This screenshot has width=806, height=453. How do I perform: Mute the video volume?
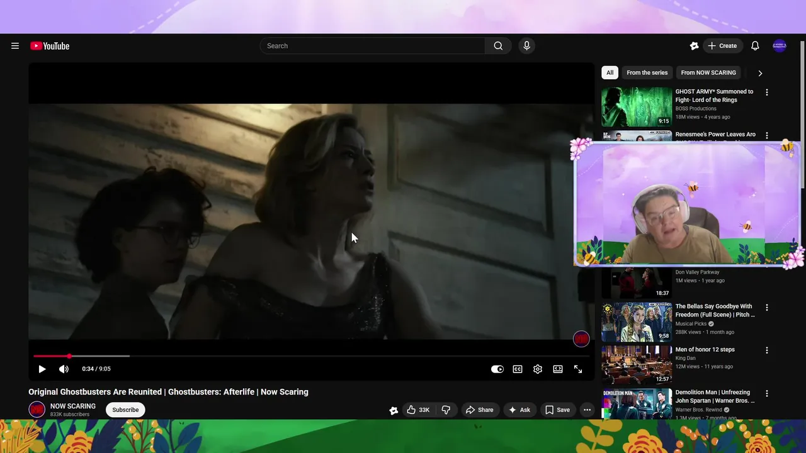point(64,369)
